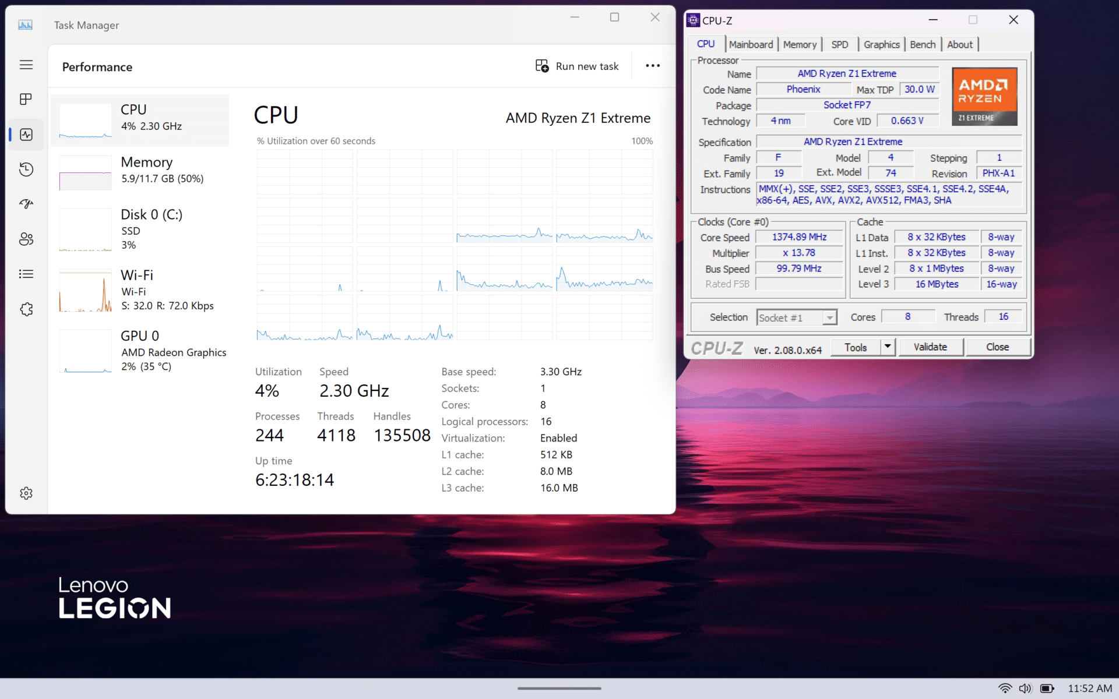Click the Core VID value 0.663 V
This screenshot has height=699, width=1119.
[x=907, y=121]
